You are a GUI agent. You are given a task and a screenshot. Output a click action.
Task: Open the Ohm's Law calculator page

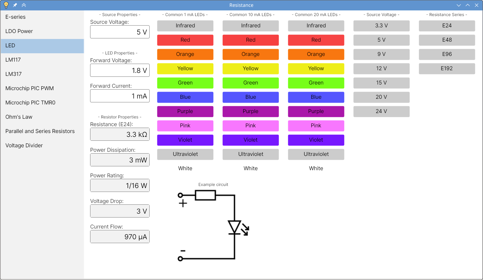pyautogui.click(x=19, y=117)
